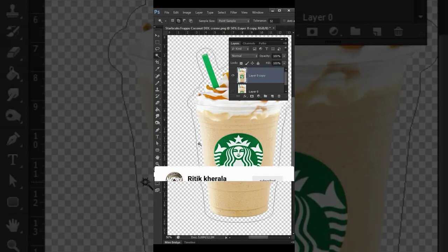Viewport: 448px width, 252px height.
Task: Toggle Lock transparent pixels
Action: [241, 63]
